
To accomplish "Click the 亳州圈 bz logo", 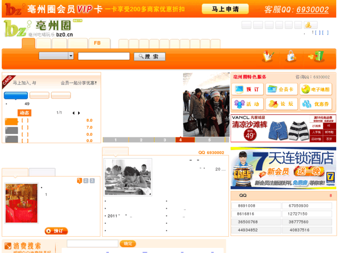I will coord(39,28).
